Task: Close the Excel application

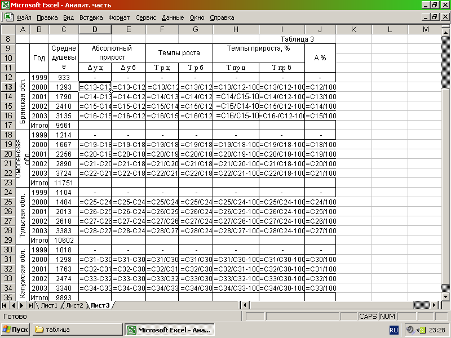Action: (445, 5)
